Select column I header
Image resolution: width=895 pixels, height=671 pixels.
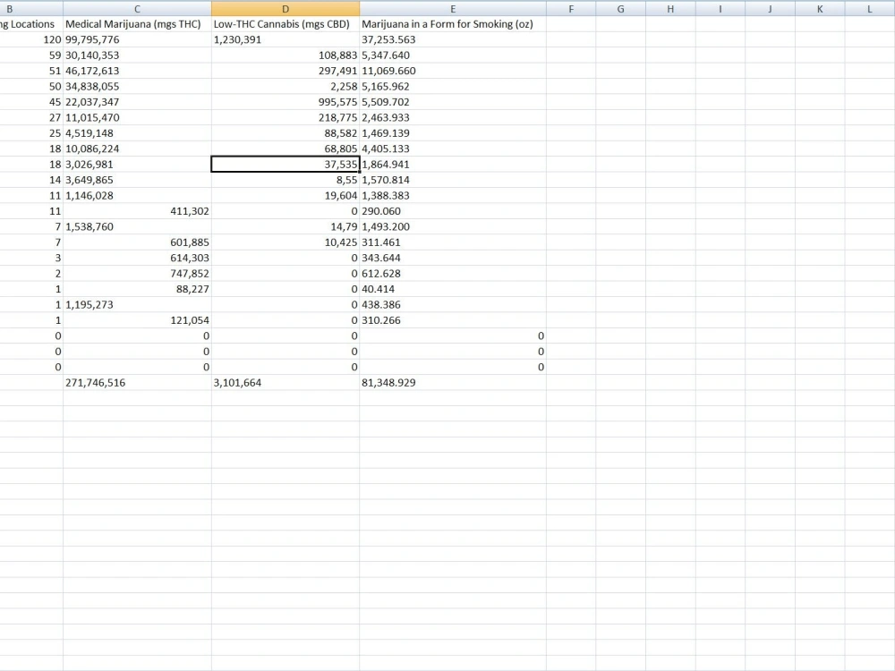tap(720, 9)
